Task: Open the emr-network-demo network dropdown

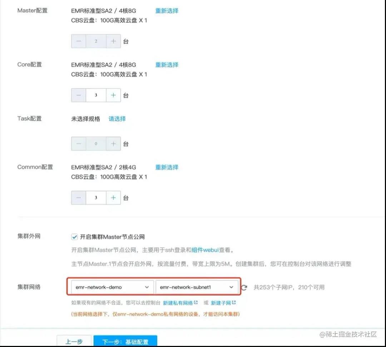Action: (111, 287)
